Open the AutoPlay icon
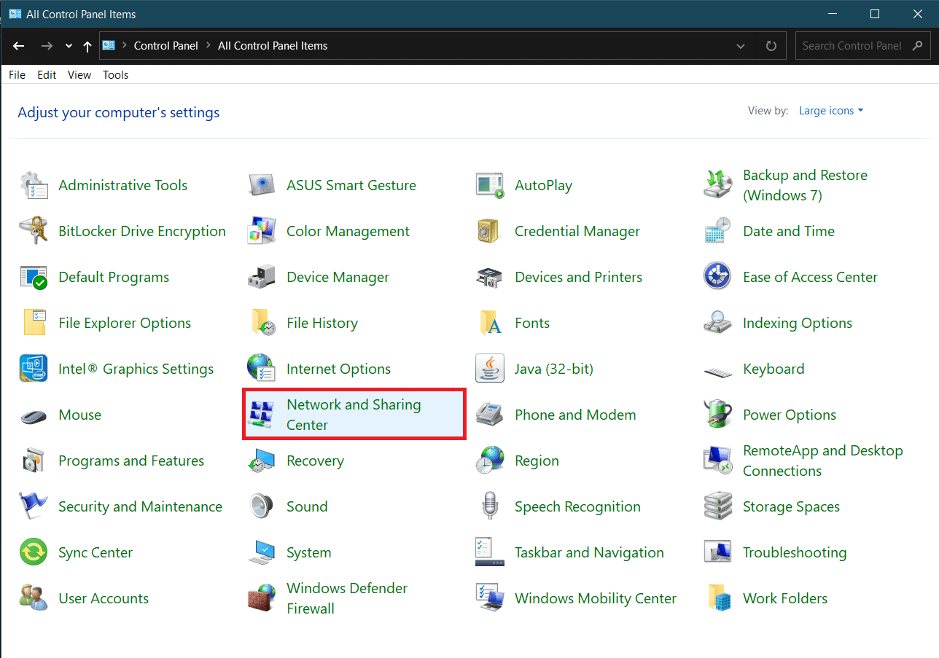939x658 pixels. point(490,185)
